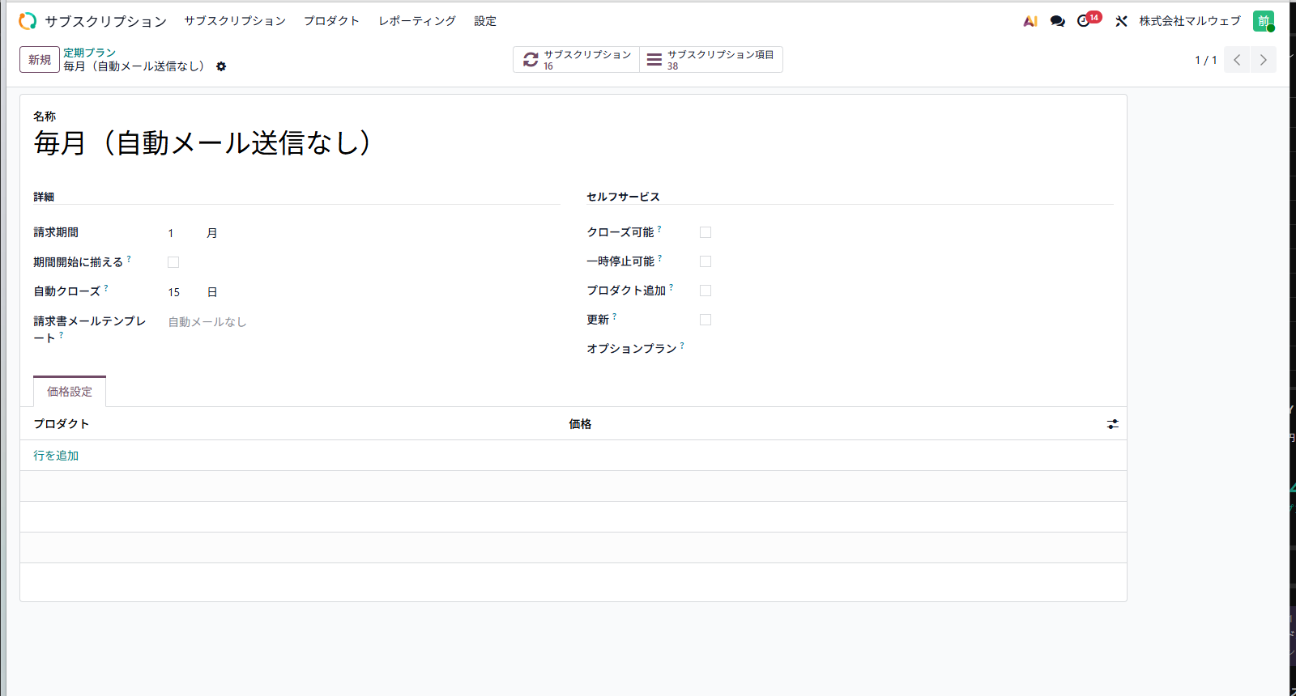Open 設定 menu
Image resolution: width=1296 pixels, height=696 pixels.
(485, 21)
